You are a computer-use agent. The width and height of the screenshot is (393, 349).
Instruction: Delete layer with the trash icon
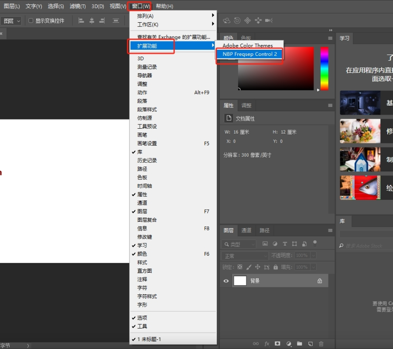click(321, 343)
